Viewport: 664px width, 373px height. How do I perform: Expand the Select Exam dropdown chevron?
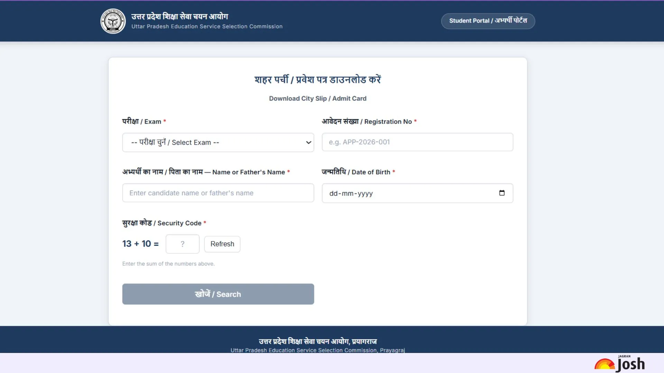[308, 142]
